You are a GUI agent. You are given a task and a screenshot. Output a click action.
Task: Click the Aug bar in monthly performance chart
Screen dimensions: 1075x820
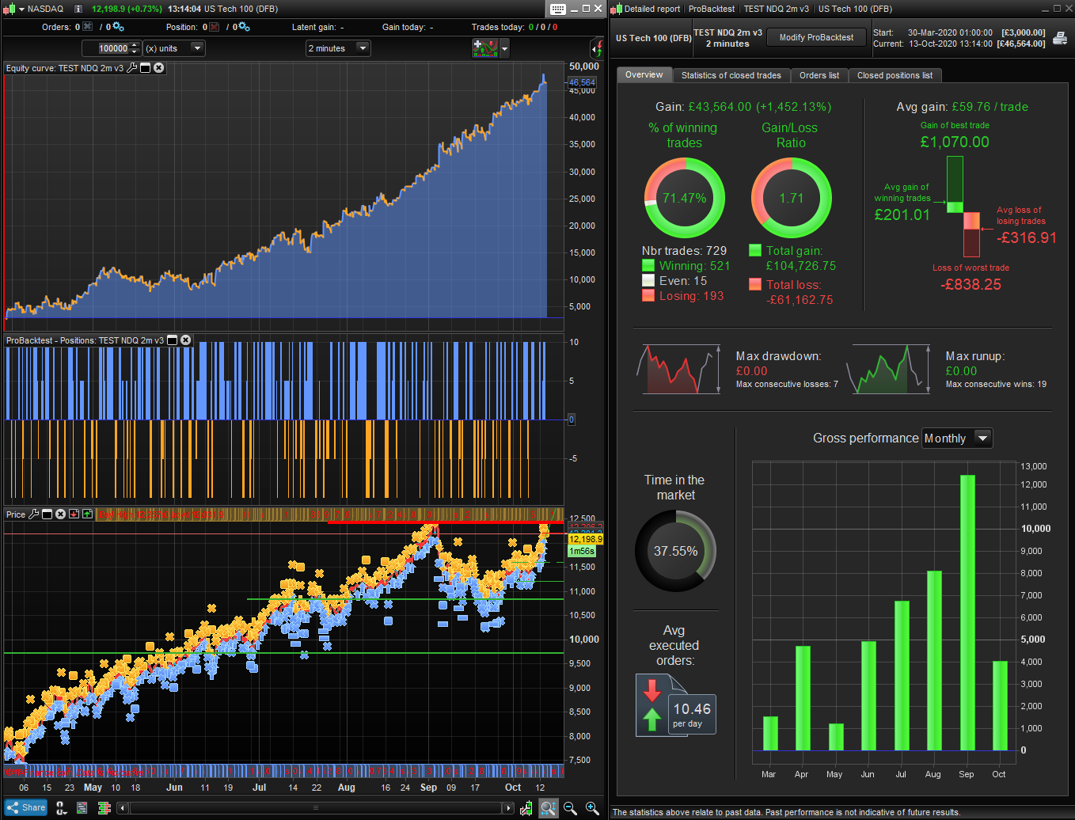pyautogui.click(x=934, y=661)
